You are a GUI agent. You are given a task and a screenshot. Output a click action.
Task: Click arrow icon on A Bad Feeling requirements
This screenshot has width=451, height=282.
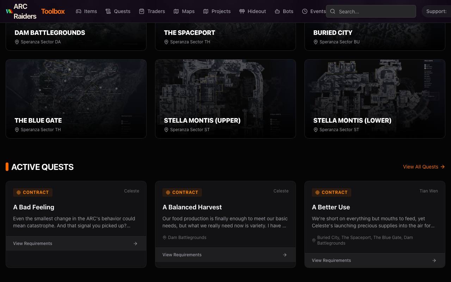tap(135, 244)
